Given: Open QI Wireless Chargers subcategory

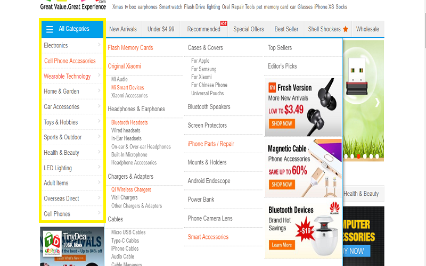Looking at the screenshot, I should (x=131, y=189).
